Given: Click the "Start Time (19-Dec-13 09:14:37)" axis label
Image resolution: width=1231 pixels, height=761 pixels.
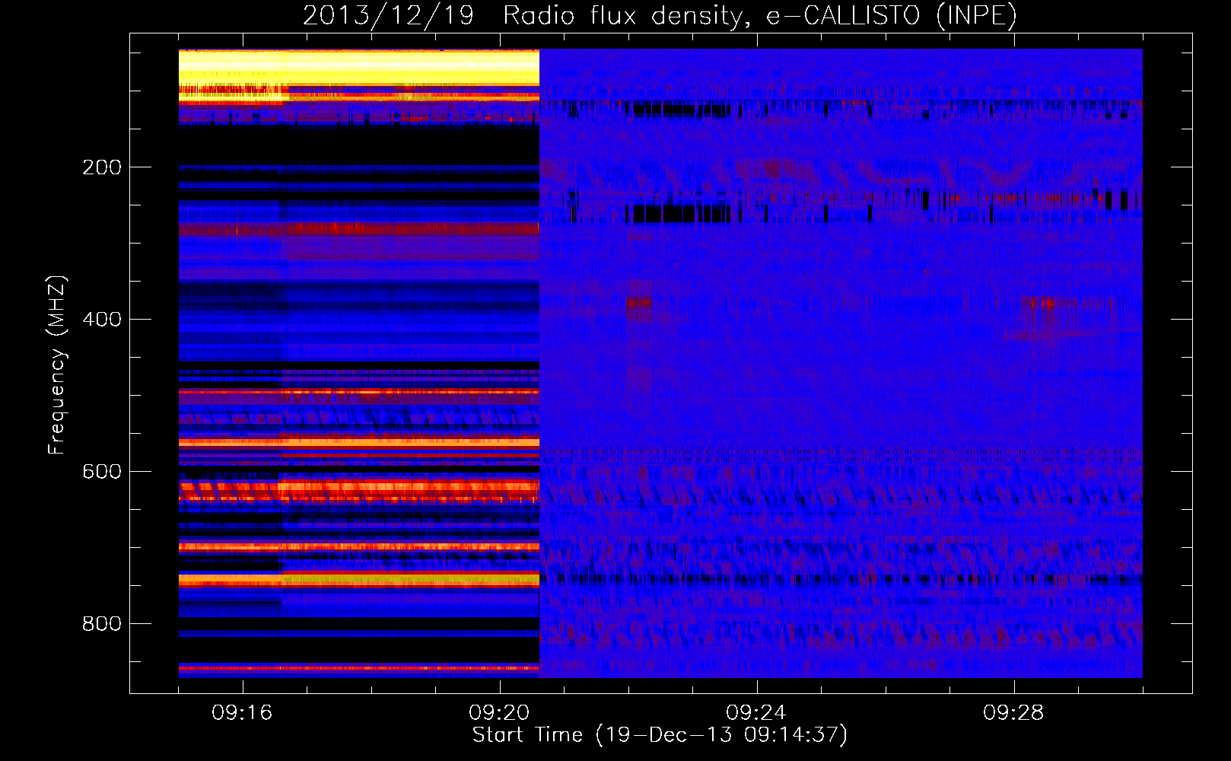Looking at the screenshot, I should (660, 735).
